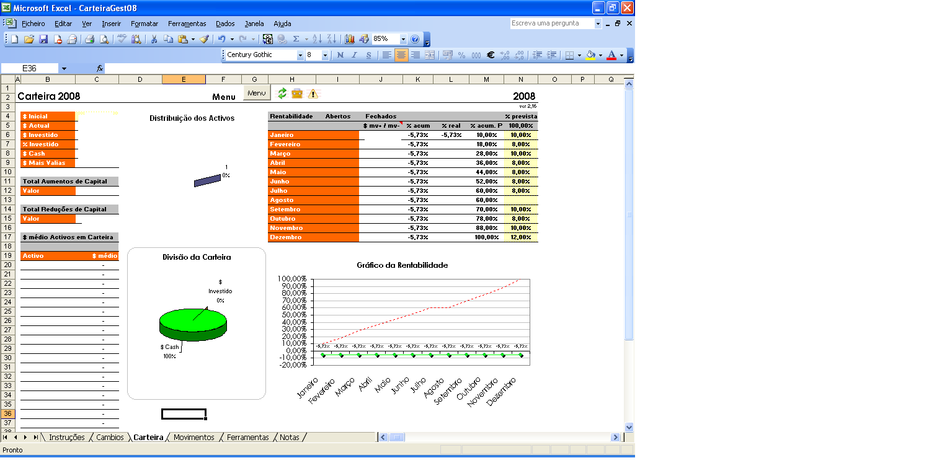This screenshot has height=476, width=929.
Task: Select row header 36
Action: [7, 414]
